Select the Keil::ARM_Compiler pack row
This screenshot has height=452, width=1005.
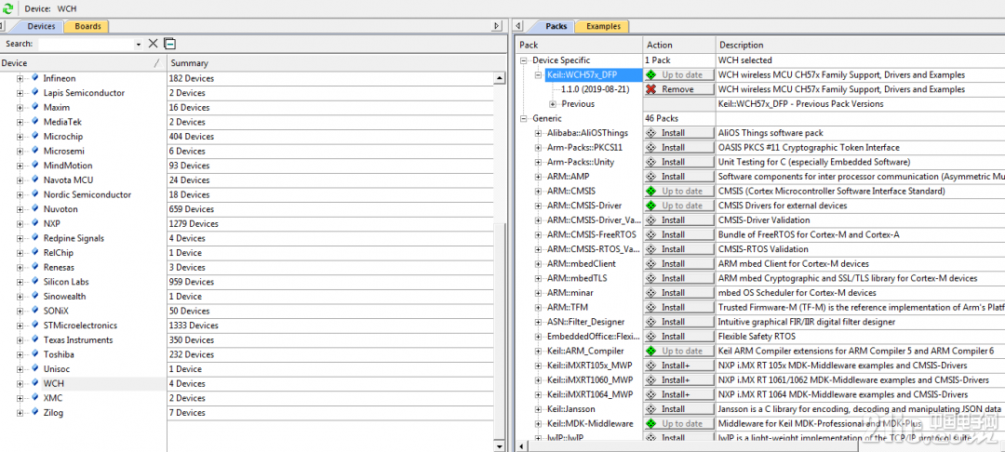click(585, 351)
